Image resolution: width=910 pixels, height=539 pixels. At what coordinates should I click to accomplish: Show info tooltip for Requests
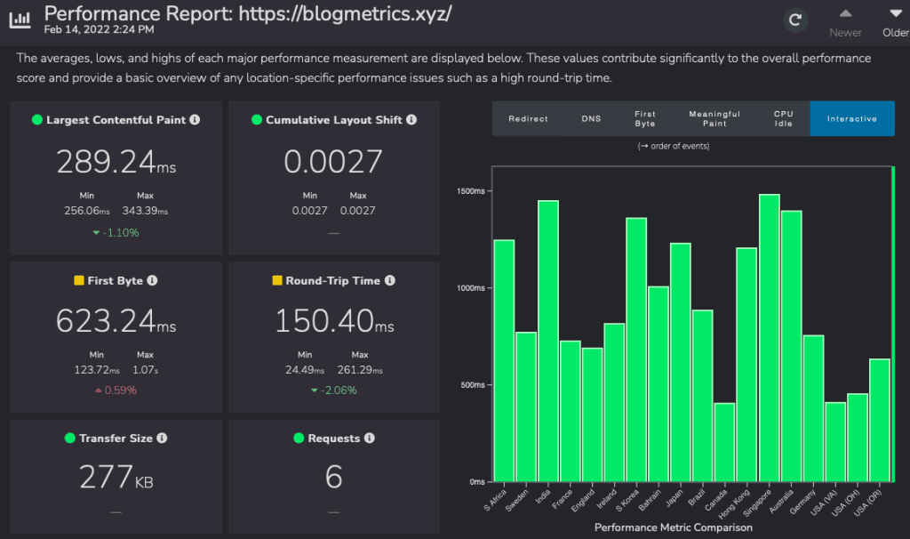(x=369, y=438)
